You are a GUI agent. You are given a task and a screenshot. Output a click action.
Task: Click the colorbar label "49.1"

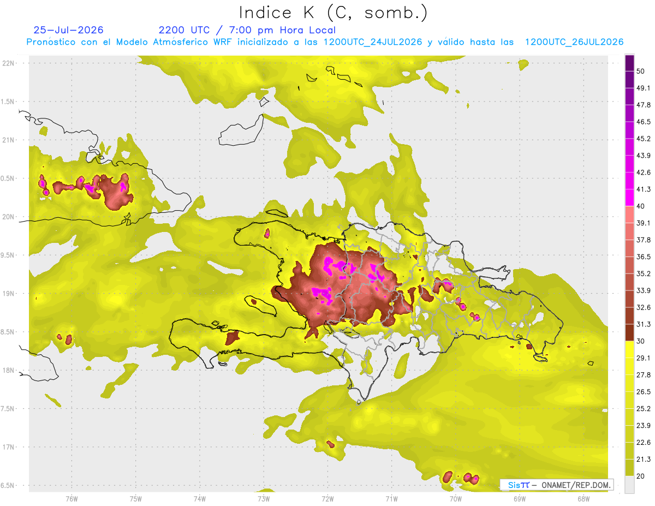coord(644,88)
